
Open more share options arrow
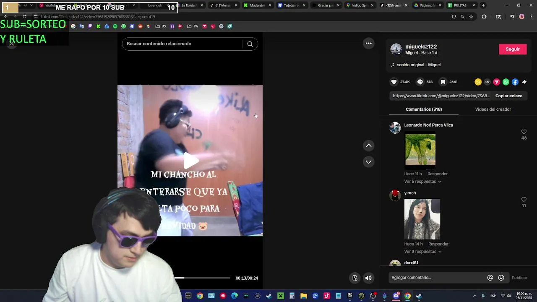(x=524, y=82)
